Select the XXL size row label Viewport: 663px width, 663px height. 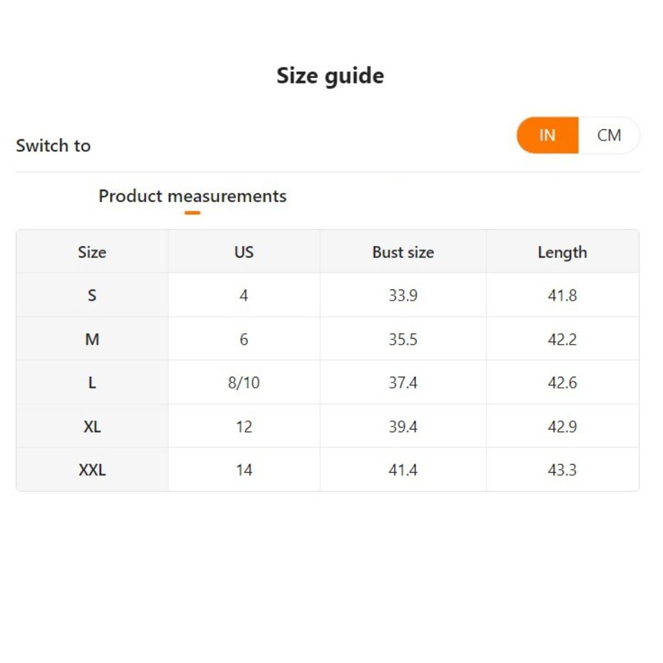92,470
